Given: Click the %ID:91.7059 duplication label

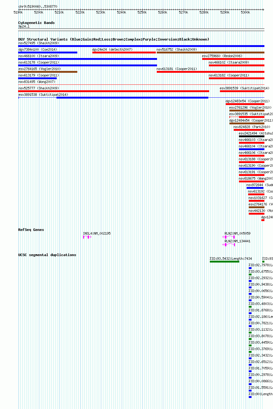Looking at the screenshot, I should [261, 368].
